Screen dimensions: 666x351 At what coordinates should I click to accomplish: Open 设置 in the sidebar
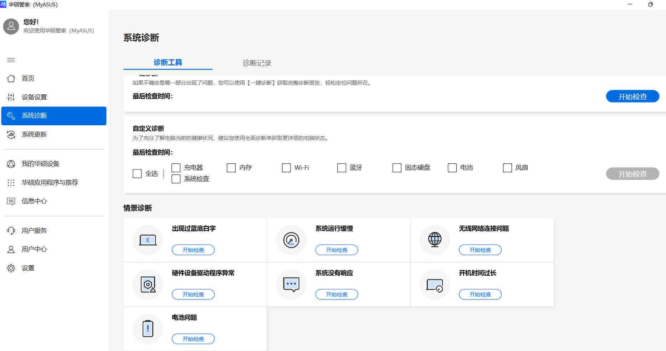54,268
